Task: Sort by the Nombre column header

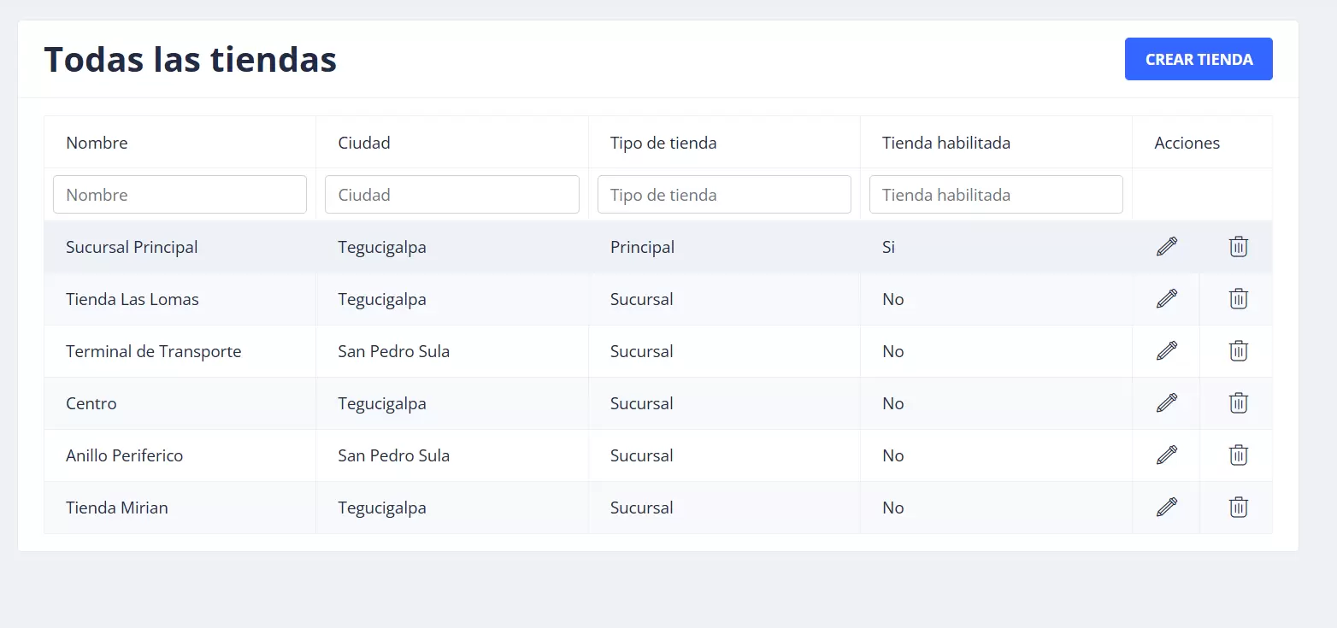Action: tap(97, 143)
